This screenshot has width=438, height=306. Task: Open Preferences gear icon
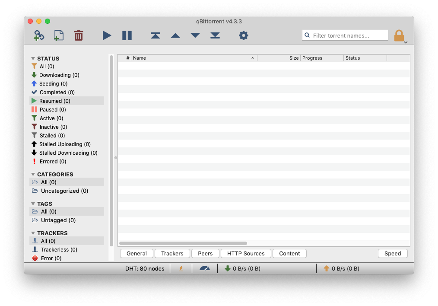243,35
